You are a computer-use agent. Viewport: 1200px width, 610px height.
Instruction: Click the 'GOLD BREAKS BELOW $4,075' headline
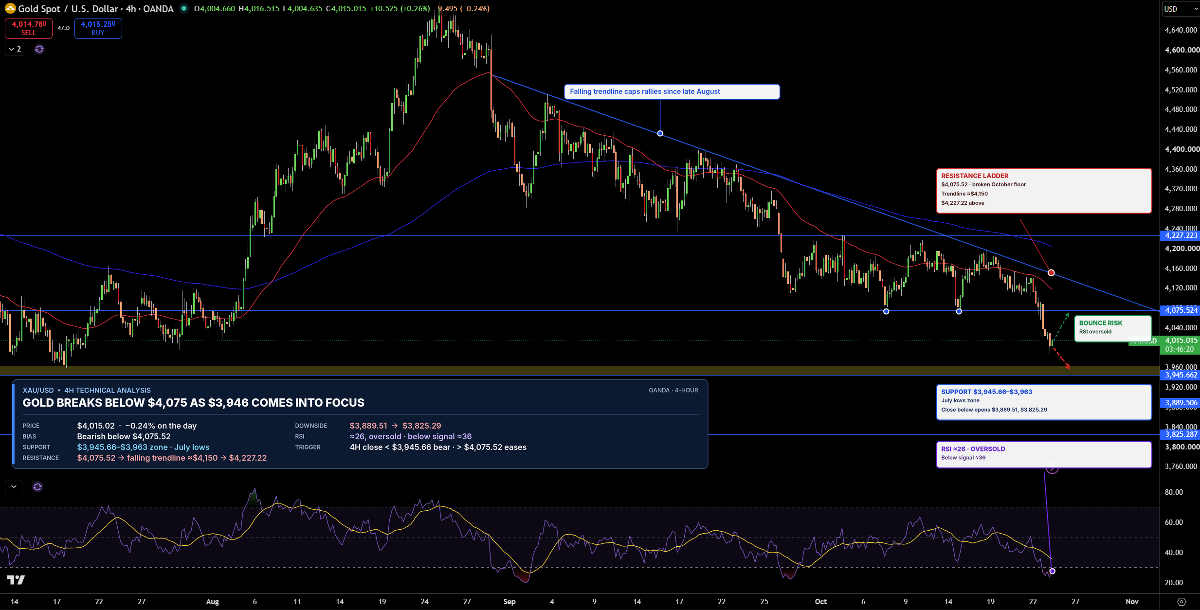point(194,403)
